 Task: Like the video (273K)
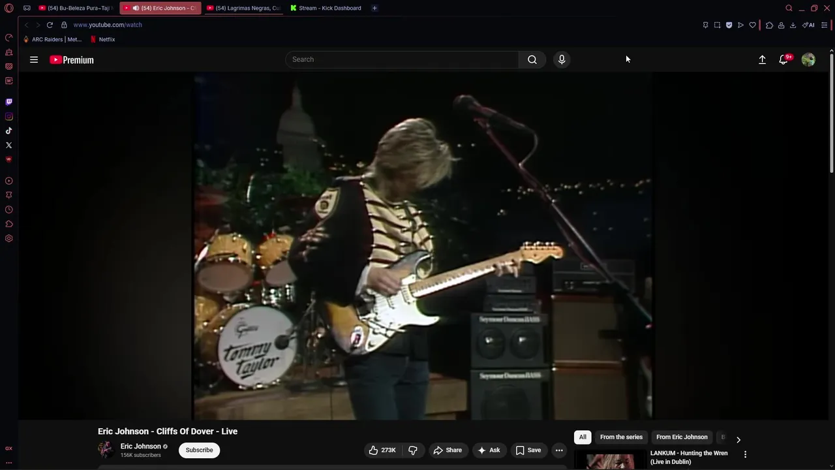[x=382, y=450]
